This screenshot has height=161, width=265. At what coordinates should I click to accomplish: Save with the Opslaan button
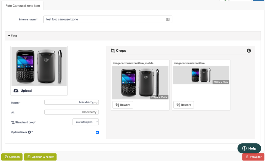(x=12, y=157)
